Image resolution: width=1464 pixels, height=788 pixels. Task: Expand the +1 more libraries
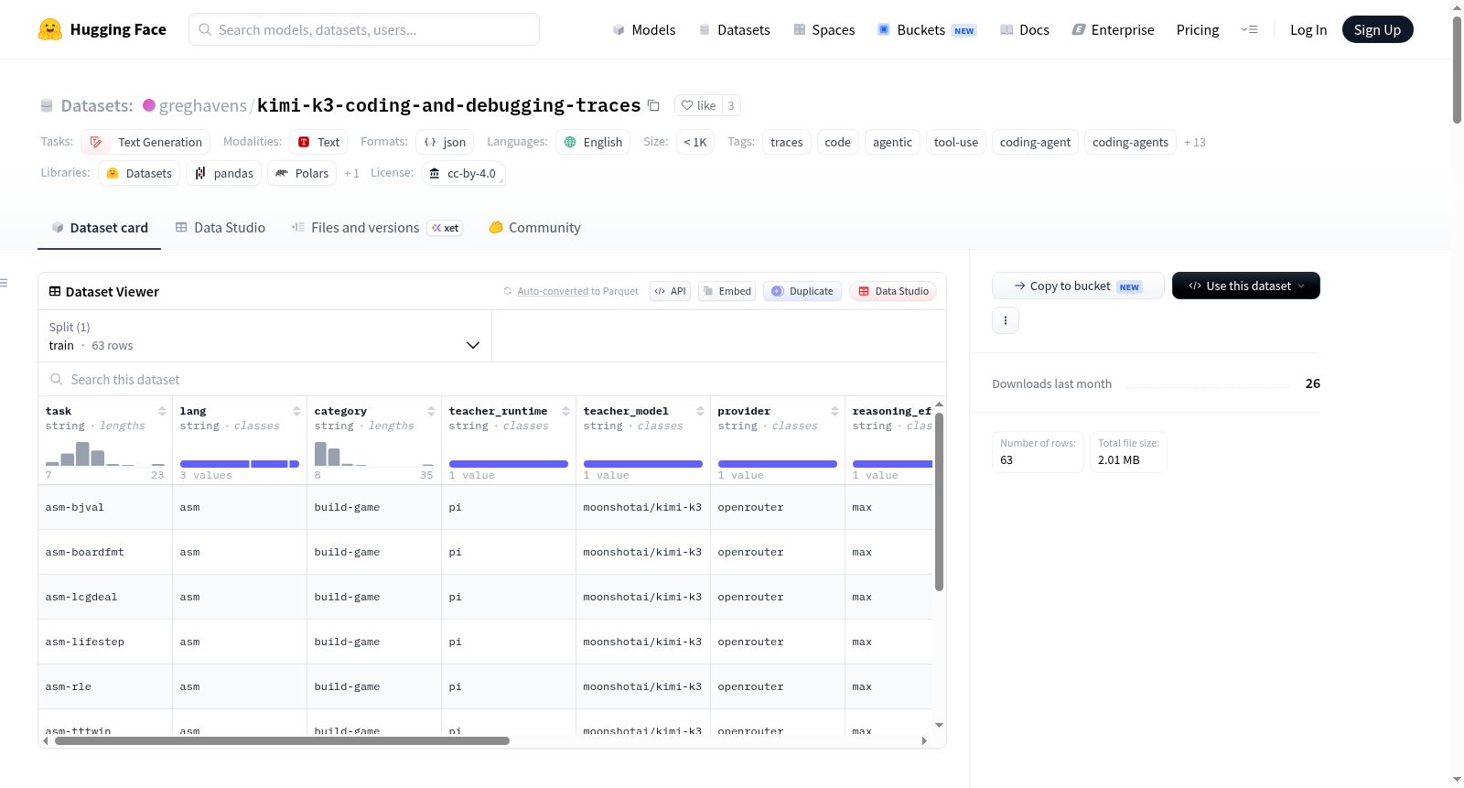coord(351,173)
